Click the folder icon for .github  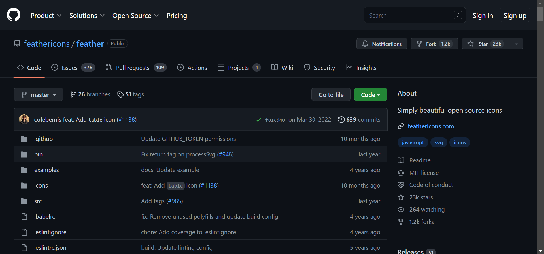pos(24,139)
